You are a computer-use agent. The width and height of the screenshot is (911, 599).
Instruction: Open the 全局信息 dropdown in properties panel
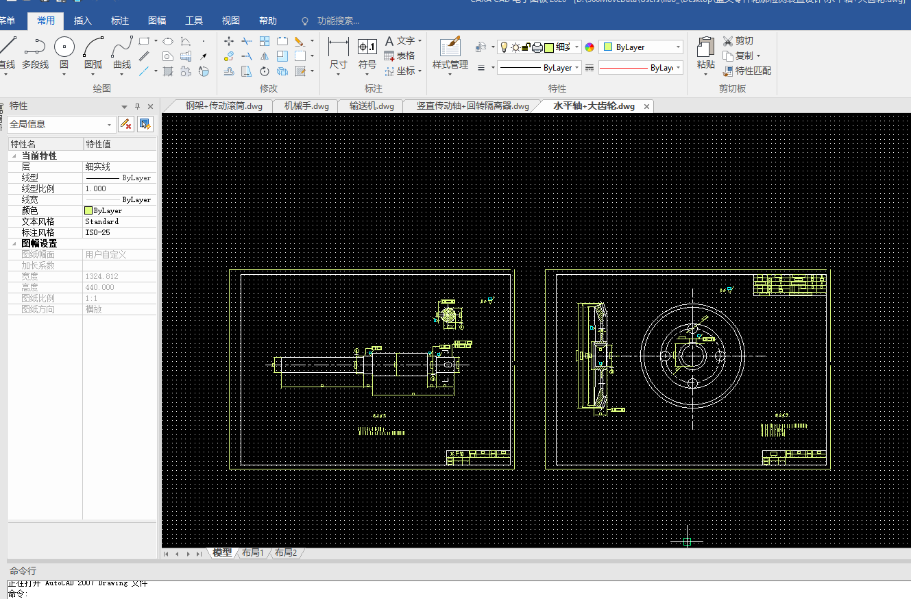(110, 125)
